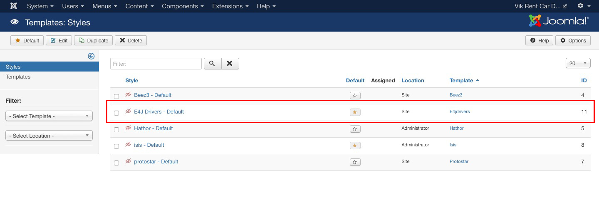This screenshot has width=599, height=200.
Task: Open the Components menu
Action: click(x=183, y=6)
